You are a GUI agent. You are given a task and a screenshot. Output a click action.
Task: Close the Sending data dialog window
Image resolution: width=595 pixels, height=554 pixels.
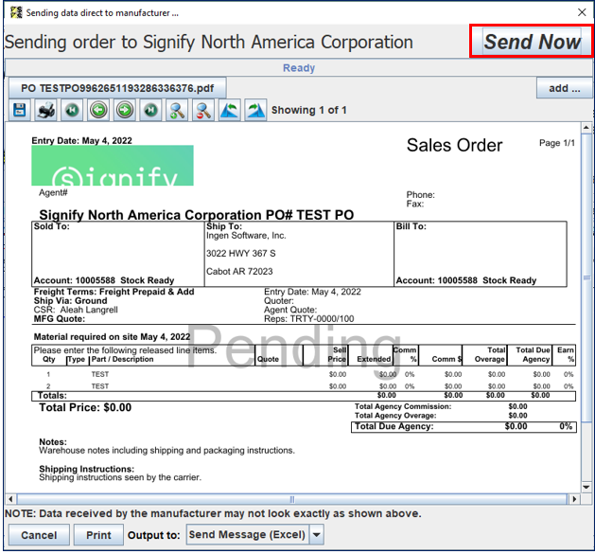(x=582, y=12)
